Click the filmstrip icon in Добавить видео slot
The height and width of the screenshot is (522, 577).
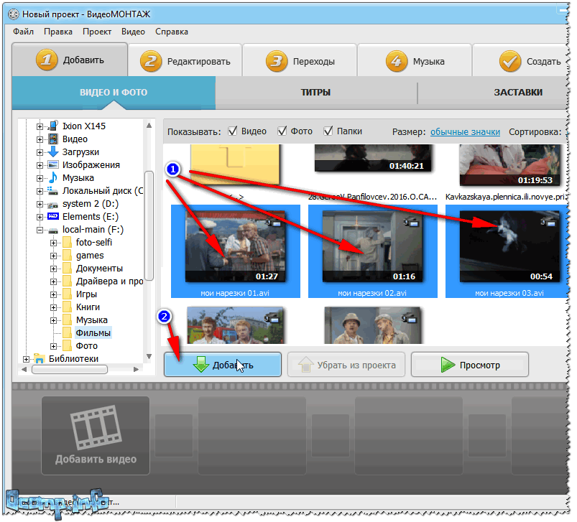[96, 427]
